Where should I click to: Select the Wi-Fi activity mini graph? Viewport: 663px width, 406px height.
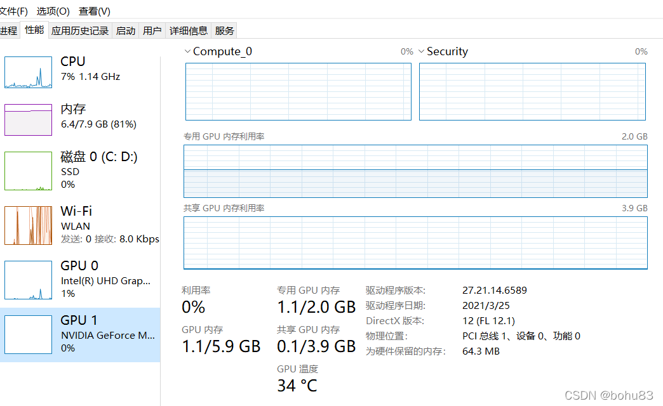tap(28, 225)
